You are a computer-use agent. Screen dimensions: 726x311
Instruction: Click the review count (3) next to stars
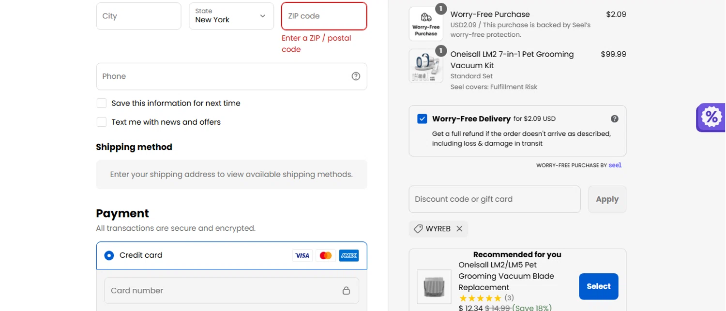point(509,298)
